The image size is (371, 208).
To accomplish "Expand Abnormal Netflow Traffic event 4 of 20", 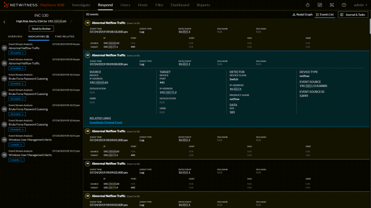I will coord(109,164).
